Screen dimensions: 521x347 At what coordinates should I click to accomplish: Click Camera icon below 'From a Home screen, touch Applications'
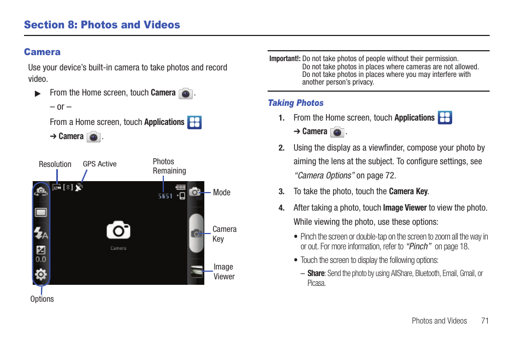93,136
